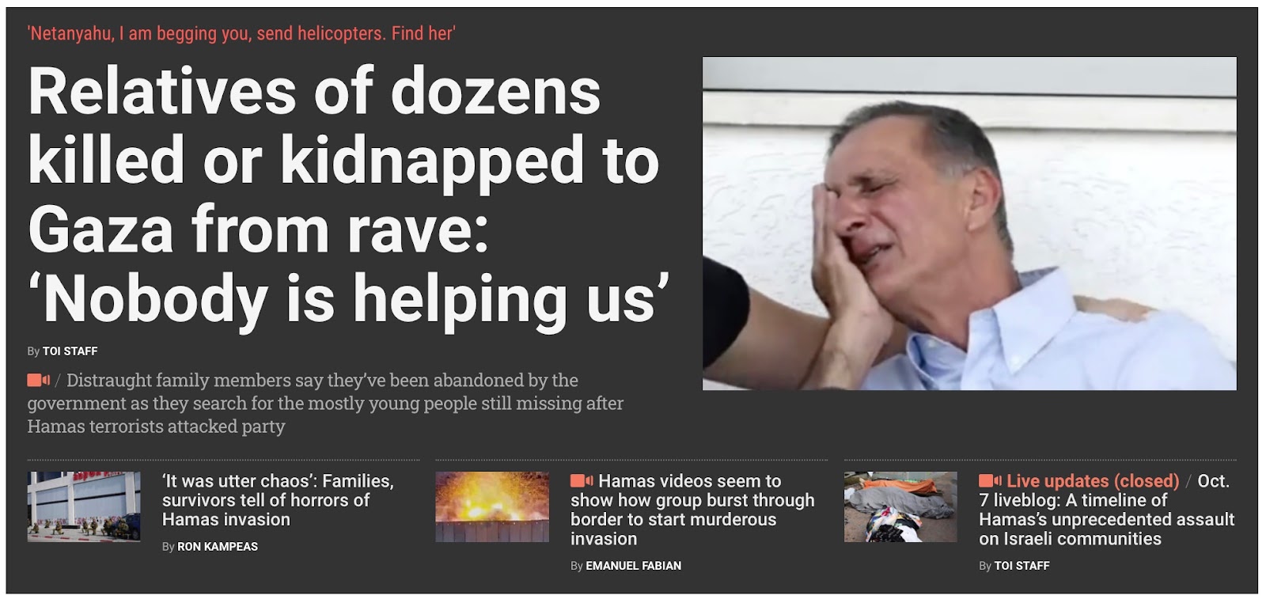Open the large photo of the crying man
The height and width of the screenshot is (603, 1266).
969,223
